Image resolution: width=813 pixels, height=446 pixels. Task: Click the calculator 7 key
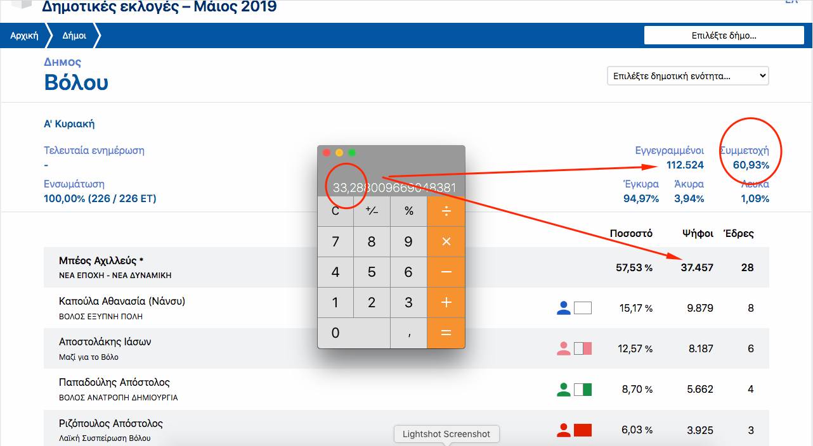[335, 241]
